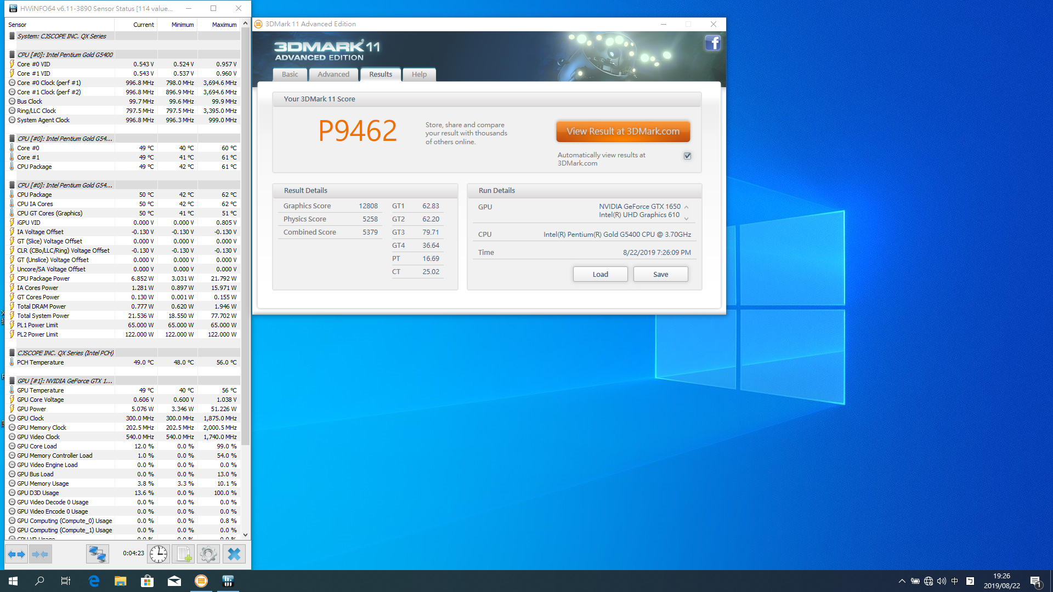The height and width of the screenshot is (592, 1053).
Task: Click the Facebook icon in 3DMark header
Action: point(712,43)
